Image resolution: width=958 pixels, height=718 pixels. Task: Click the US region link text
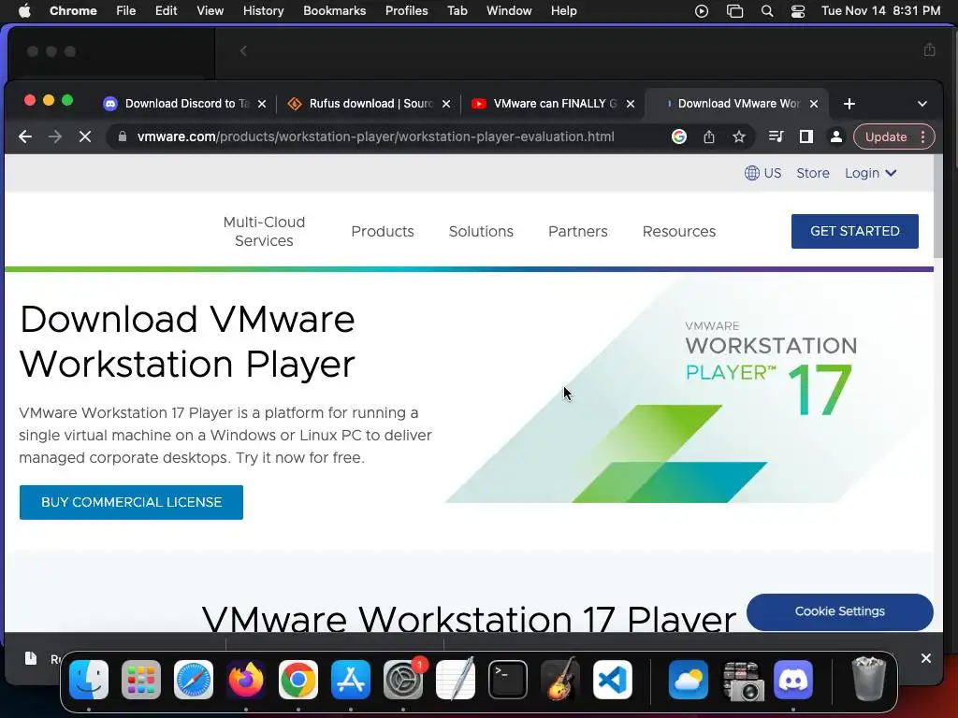coord(772,173)
